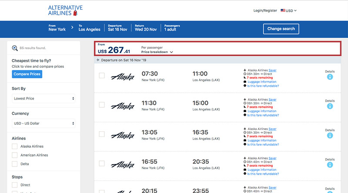Click the 07:30 departure time text

[x=150, y=73]
